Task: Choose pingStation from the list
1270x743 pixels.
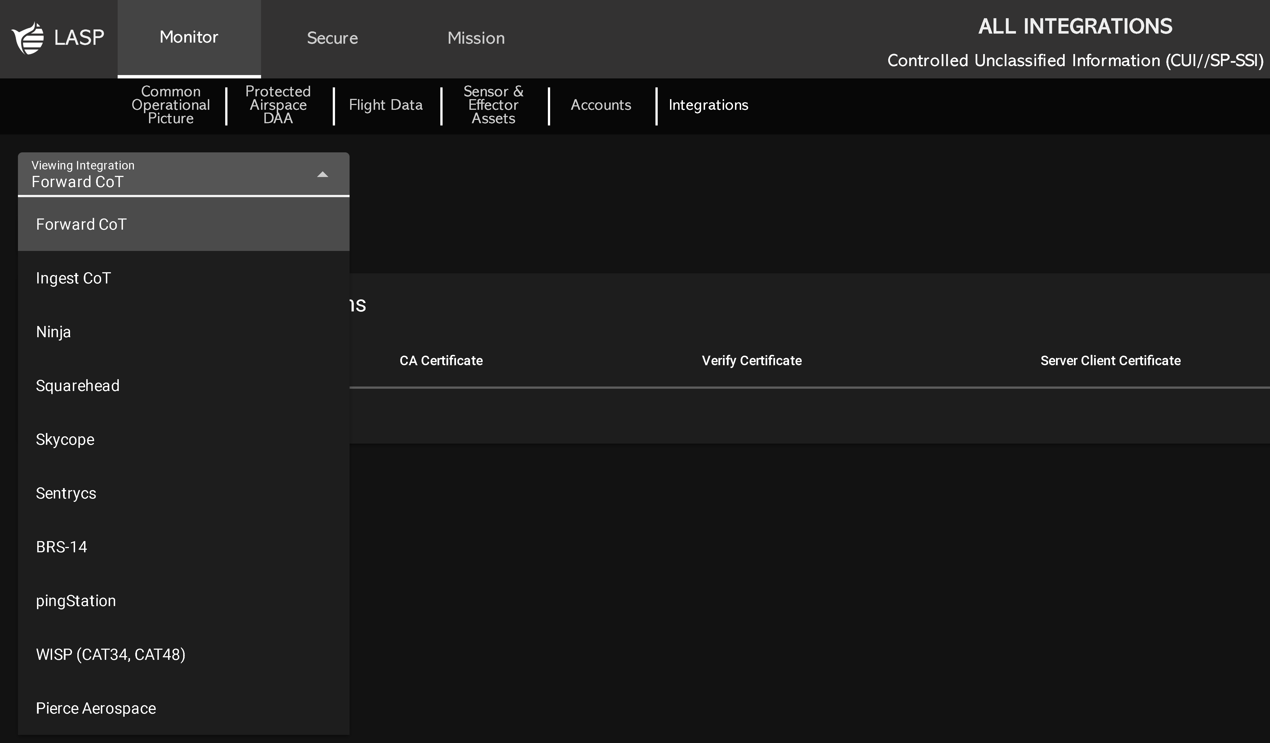Action: 183,601
